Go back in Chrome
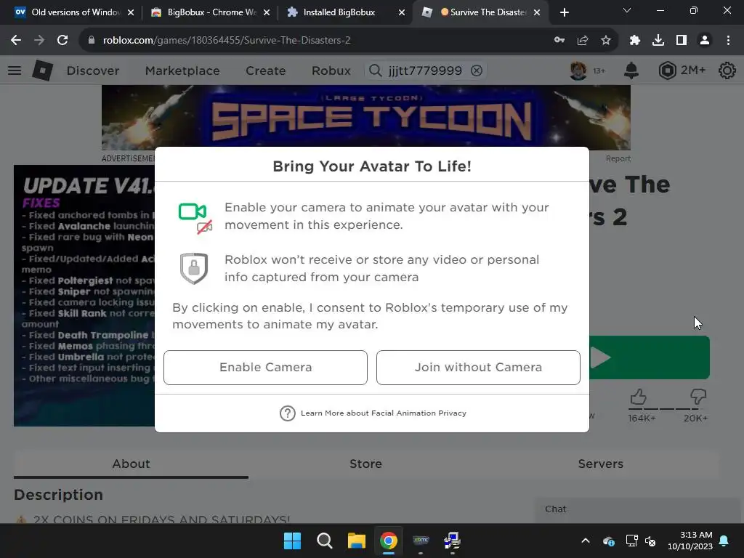Image resolution: width=744 pixels, height=558 pixels. 16,41
